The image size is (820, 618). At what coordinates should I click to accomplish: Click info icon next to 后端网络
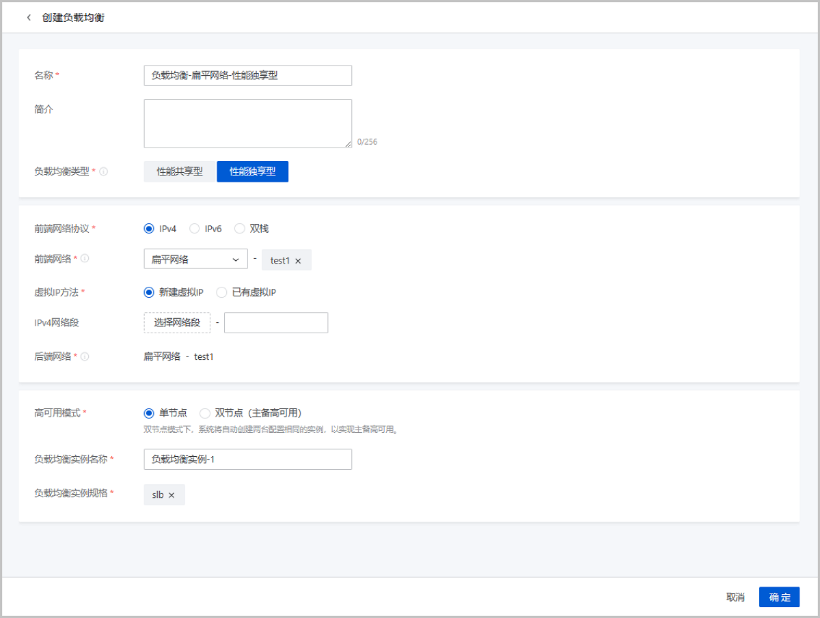click(85, 356)
